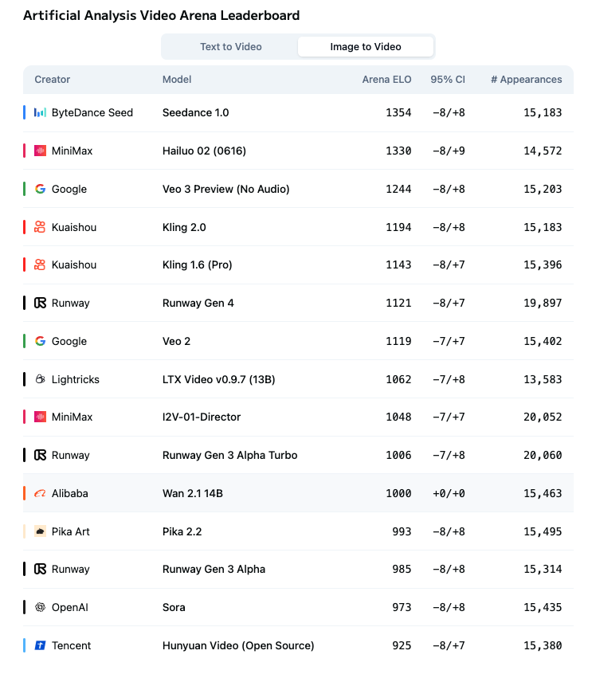Switch to the Text to Video tab
This screenshot has height=674, width=592.
pos(230,47)
